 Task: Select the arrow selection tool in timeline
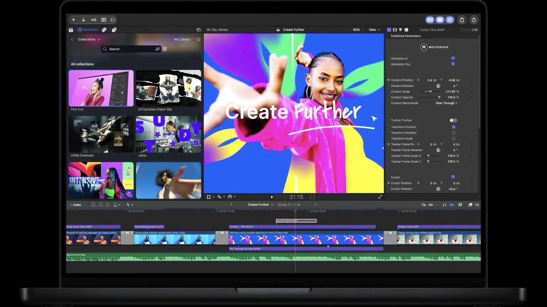pos(128,205)
